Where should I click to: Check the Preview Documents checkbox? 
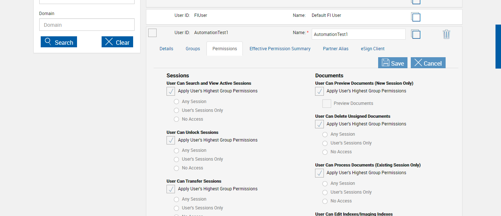(x=327, y=103)
